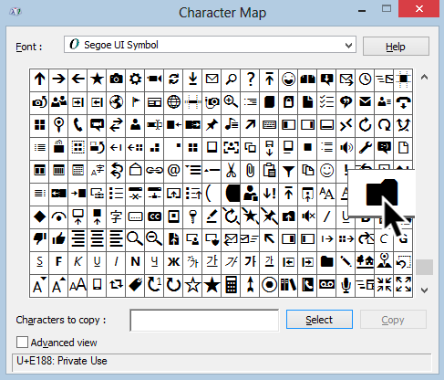
Task: Select the paperclip glyph
Action: 250,171
